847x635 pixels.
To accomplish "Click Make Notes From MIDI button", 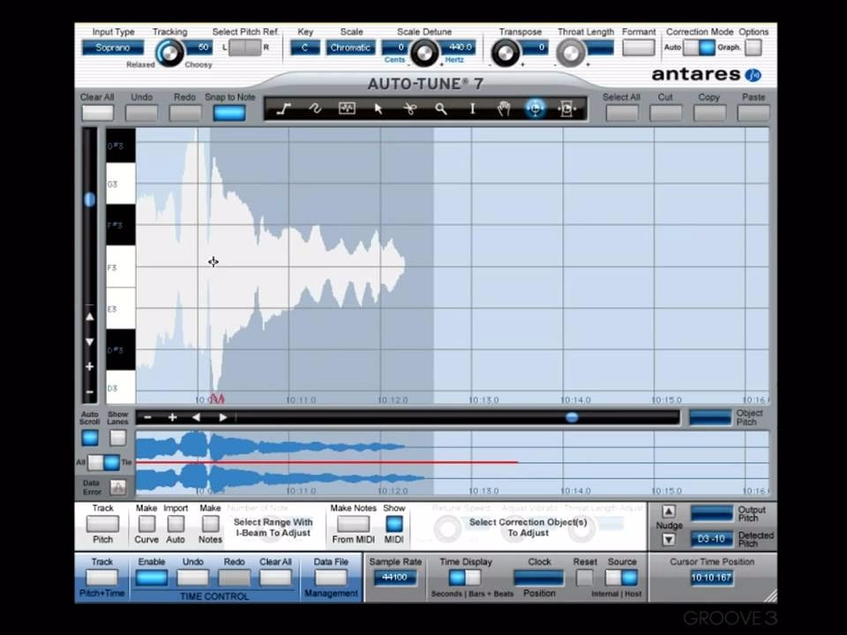I will [353, 524].
